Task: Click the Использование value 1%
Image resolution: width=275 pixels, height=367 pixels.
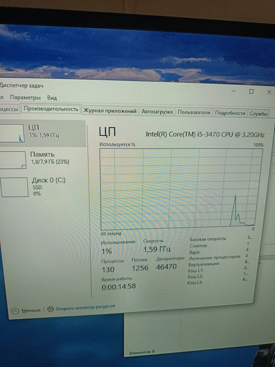Action: click(107, 251)
